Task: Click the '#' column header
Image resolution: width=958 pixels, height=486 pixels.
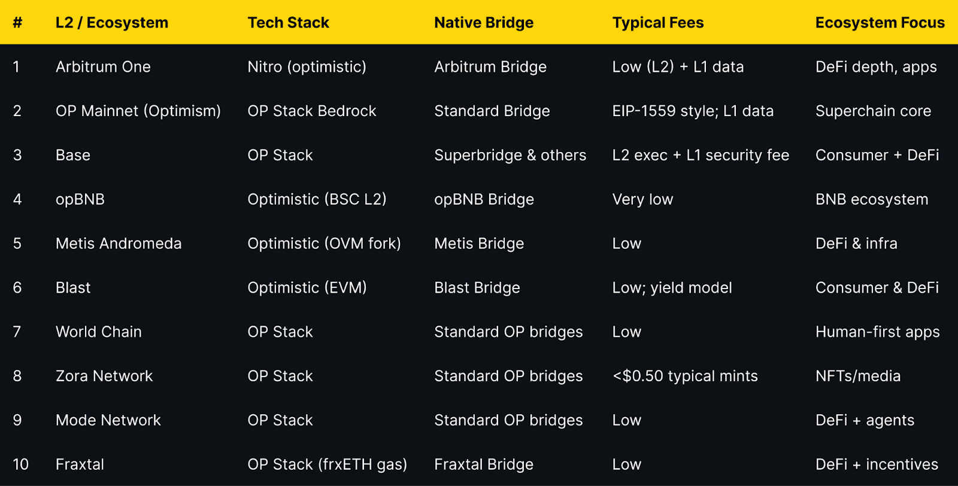Action: pos(17,23)
